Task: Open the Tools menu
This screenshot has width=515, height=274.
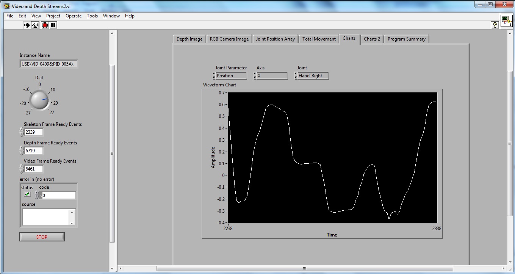Action: click(x=92, y=16)
